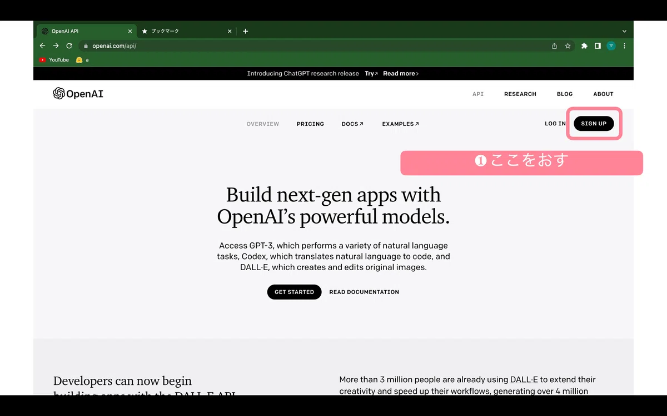Click the GET STARTED button
The image size is (667, 416).
point(294,292)
